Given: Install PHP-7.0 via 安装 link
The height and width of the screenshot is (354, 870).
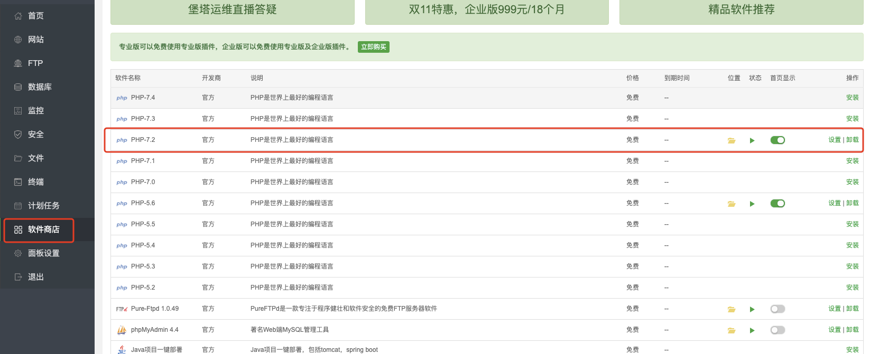Looking at the screenshot, I should 852,182.
